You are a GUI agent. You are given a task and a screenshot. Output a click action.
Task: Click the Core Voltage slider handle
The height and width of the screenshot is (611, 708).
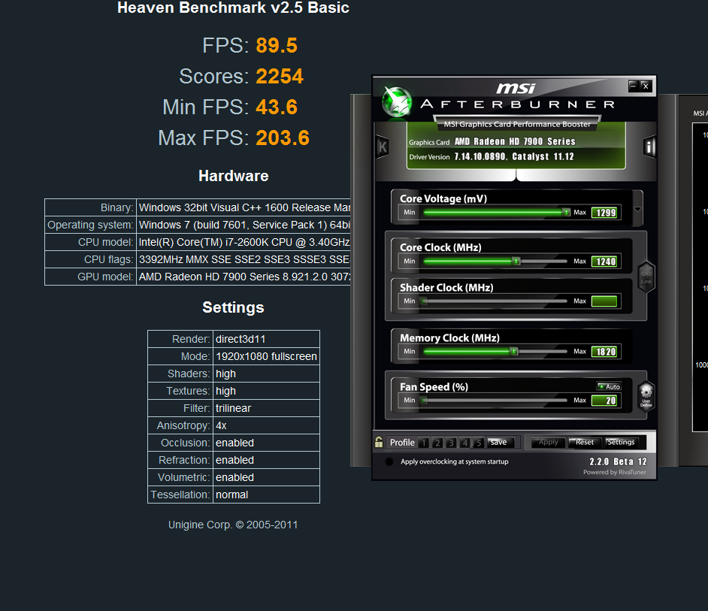566,212
